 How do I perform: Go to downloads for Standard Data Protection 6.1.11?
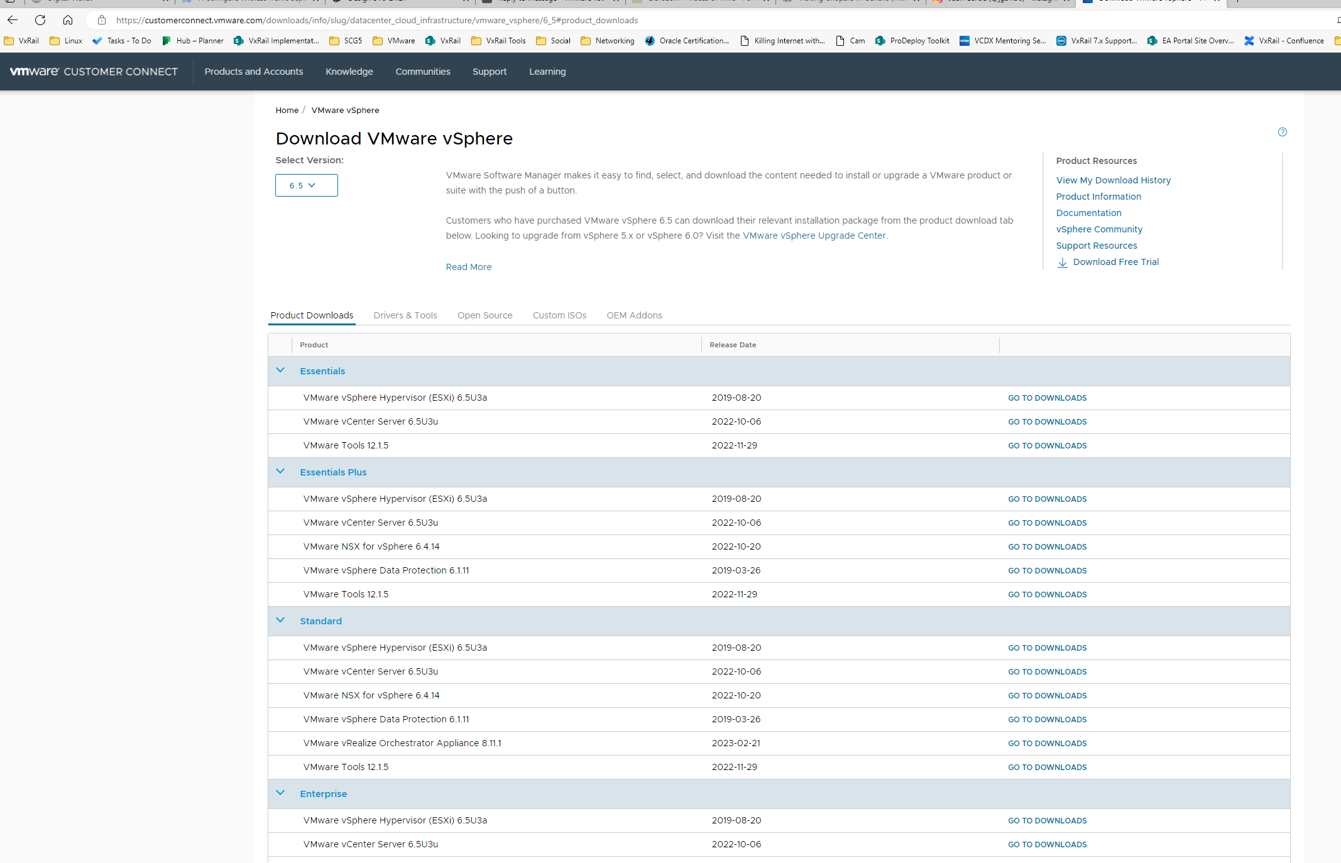[x=1048, y=719]
